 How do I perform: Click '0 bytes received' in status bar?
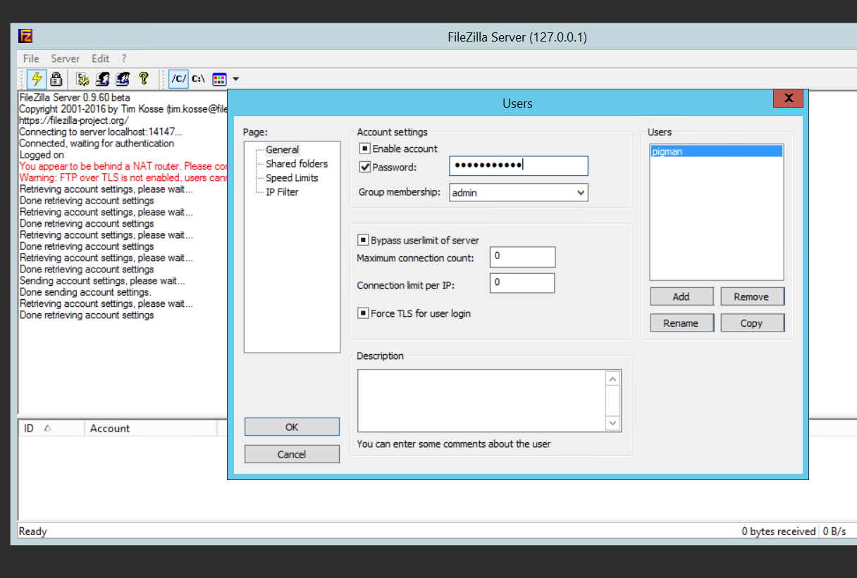[778, 532]
